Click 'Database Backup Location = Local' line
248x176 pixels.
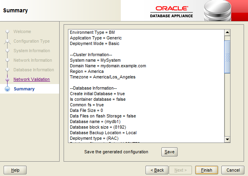click(x=103, y=133)
